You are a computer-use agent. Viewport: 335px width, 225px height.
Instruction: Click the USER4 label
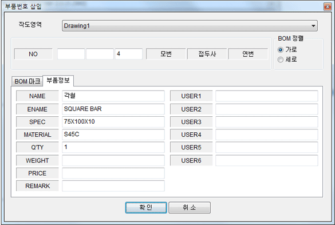click(191, 135)
